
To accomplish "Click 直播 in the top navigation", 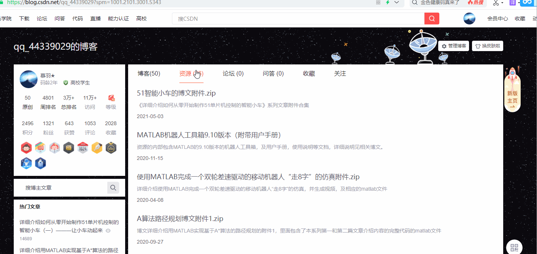I will [95, 19].
